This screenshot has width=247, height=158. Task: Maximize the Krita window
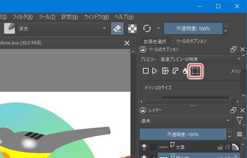218,6
